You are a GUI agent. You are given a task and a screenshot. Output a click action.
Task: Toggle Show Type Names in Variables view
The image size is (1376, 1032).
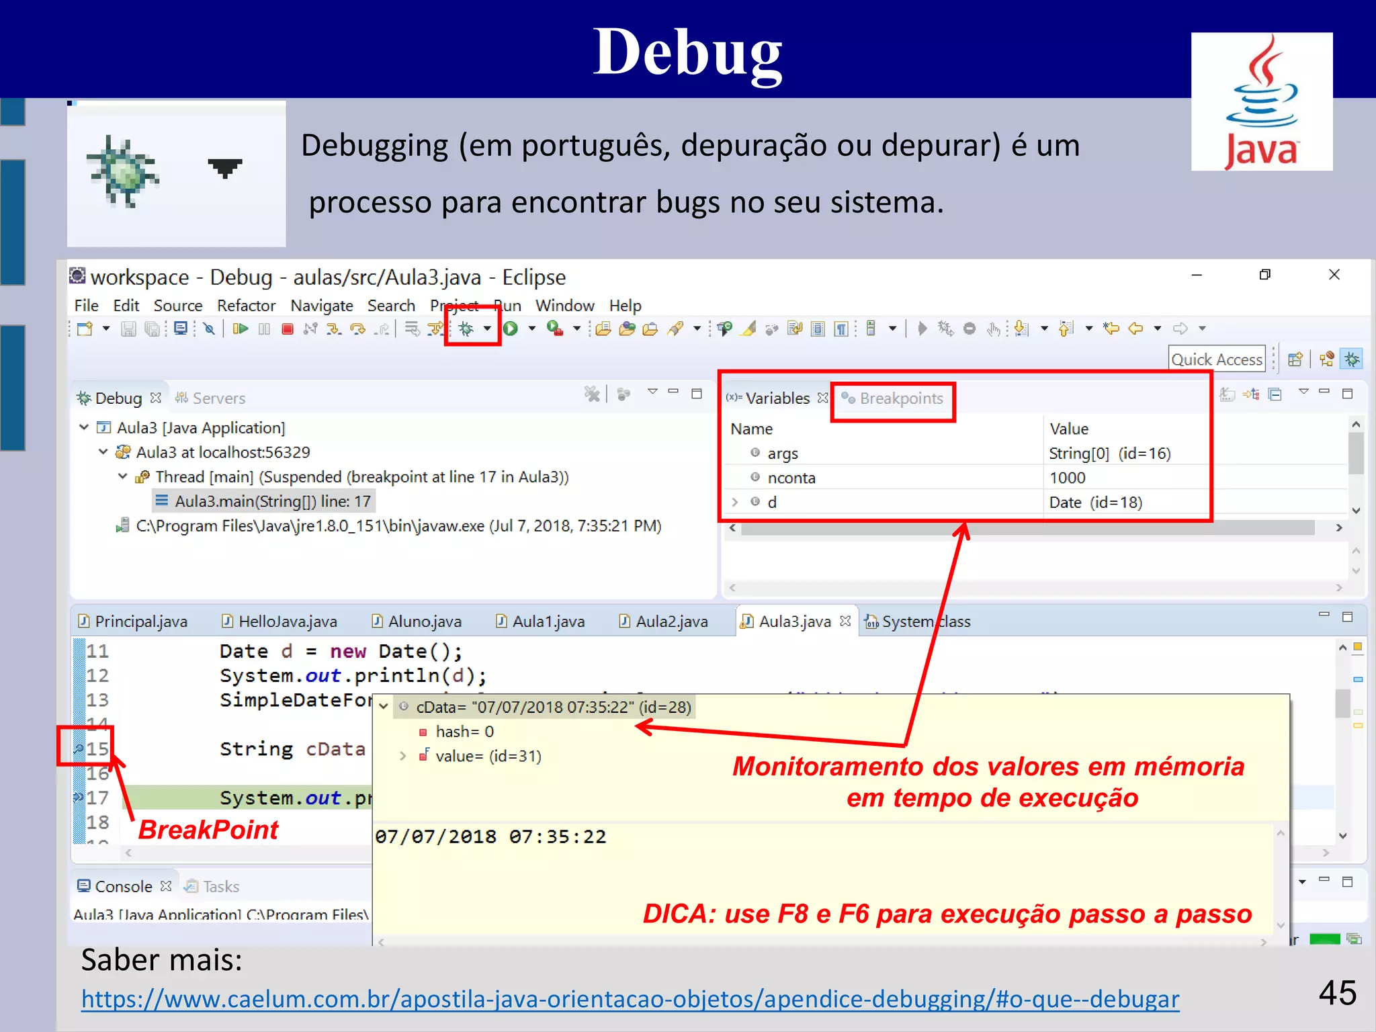[x=1227, y=394]
